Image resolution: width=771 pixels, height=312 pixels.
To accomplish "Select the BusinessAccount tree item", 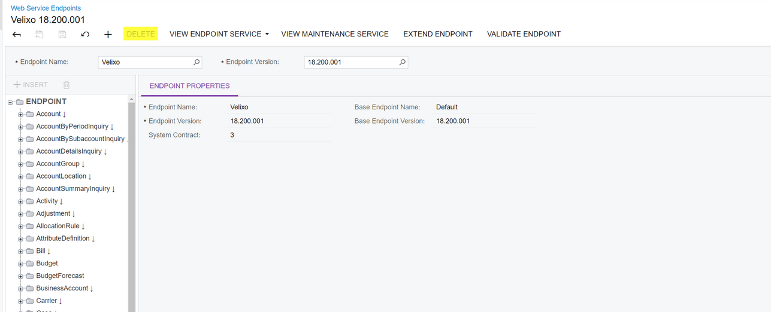I will pyautogui.click(x=62, y=289).
